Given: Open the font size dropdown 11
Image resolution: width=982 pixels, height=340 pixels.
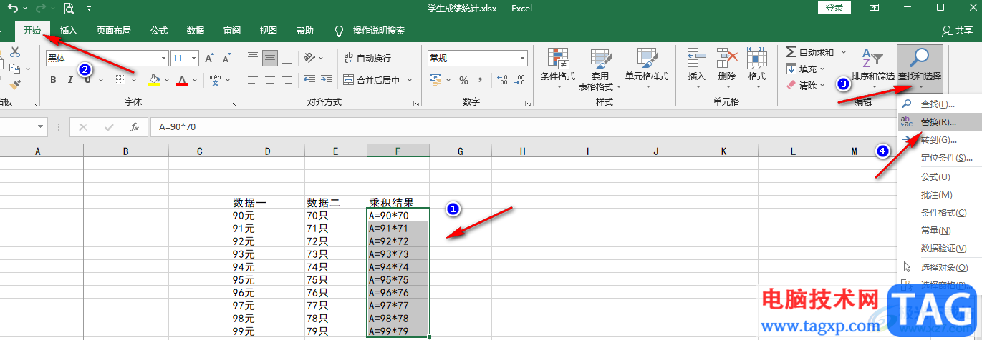Looking at the screenshot, I should pyautogui.click(x=195, y=59).
